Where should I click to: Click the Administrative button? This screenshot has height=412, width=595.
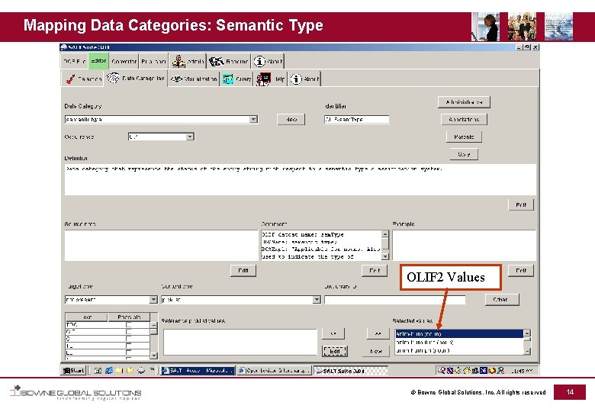[x=464, y=102]
